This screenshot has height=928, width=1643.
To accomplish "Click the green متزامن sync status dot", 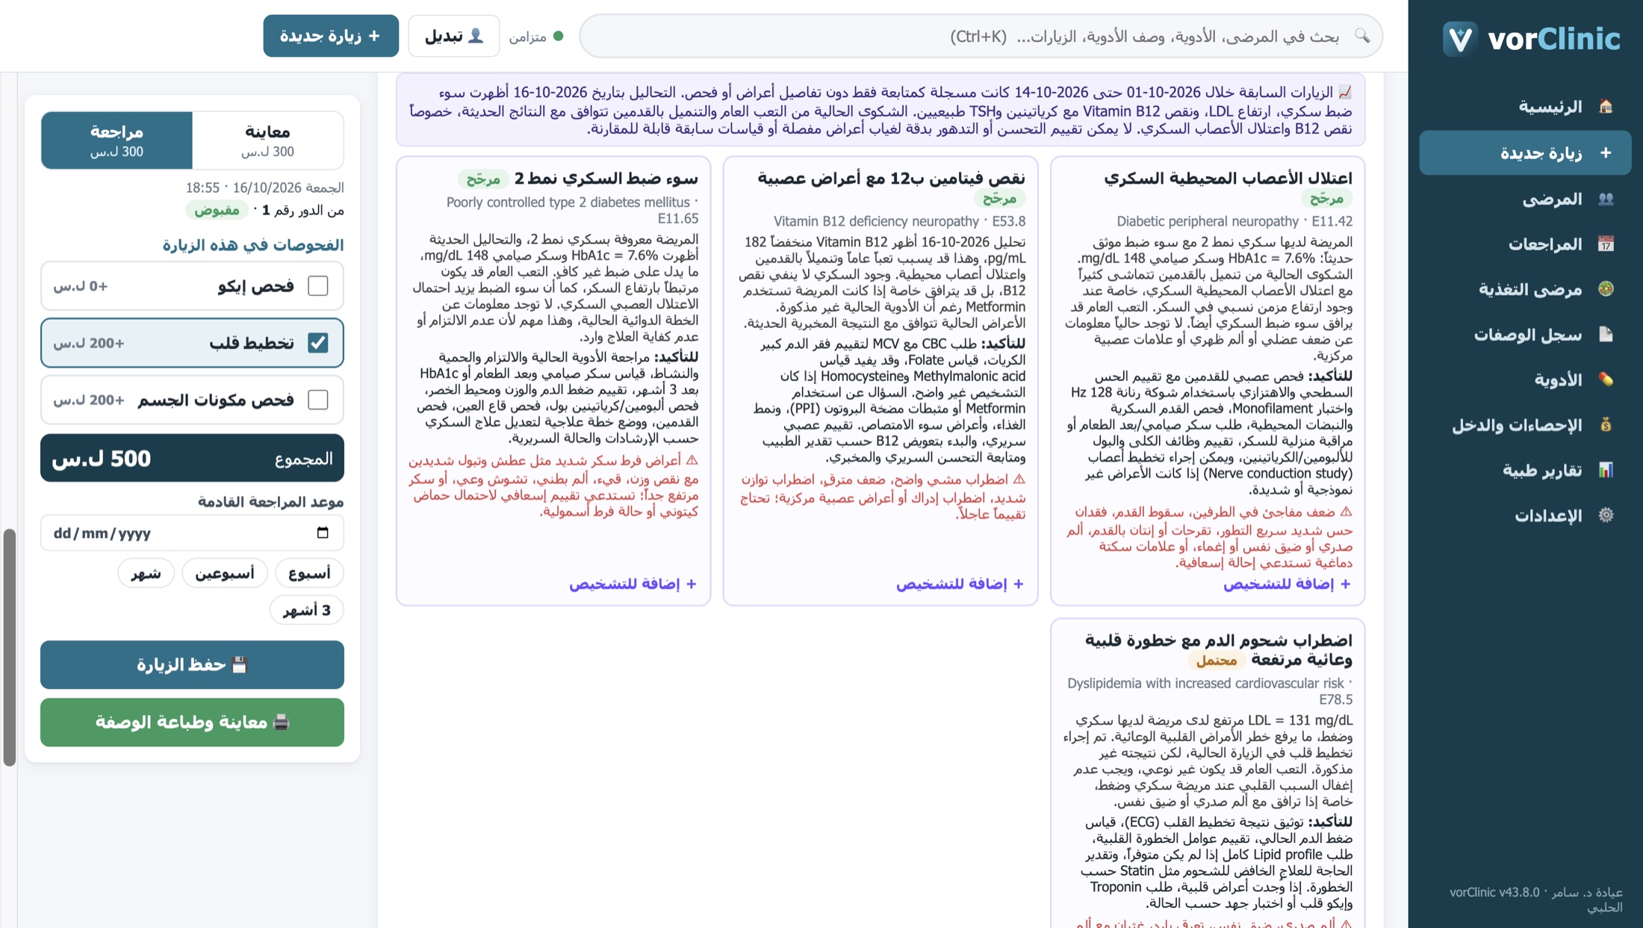I will pyautogui.click(x=559, y=36).
